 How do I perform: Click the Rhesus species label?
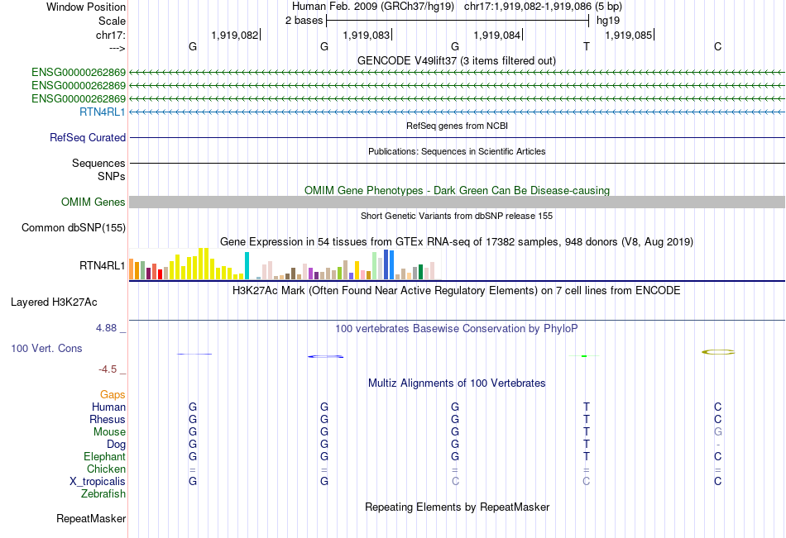pyautogui.click(x=108, y=419)
